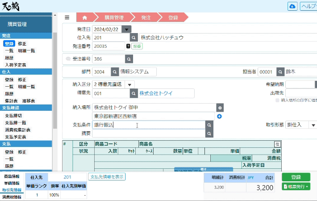Image resolution: width=317 pixels, height=201 pixels.
Task: Go to home via breadcrumb house icon
Action: pos(85,17)
